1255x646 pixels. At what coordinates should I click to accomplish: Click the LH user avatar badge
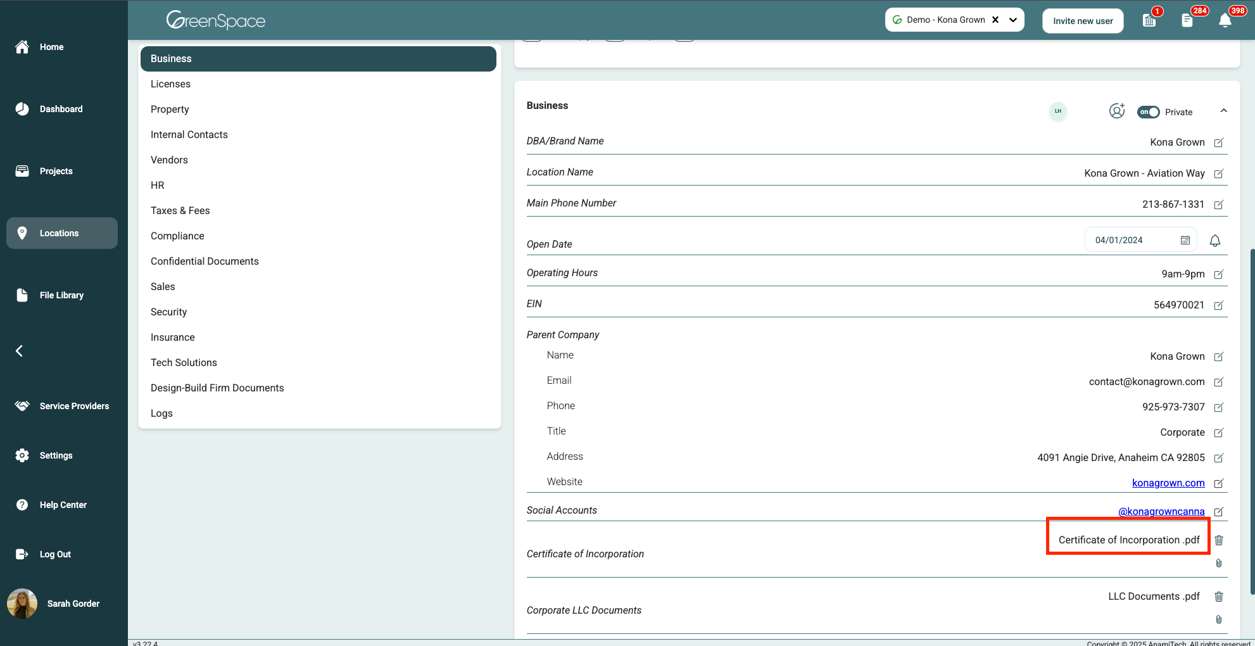coord(1058,111)
